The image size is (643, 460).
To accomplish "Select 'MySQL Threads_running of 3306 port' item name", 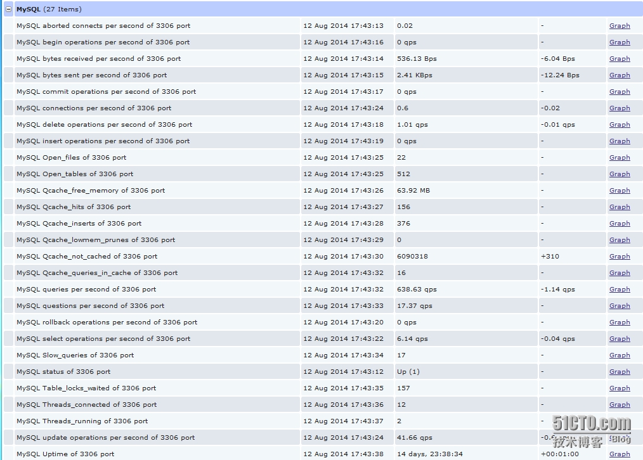I will [82, 421].
